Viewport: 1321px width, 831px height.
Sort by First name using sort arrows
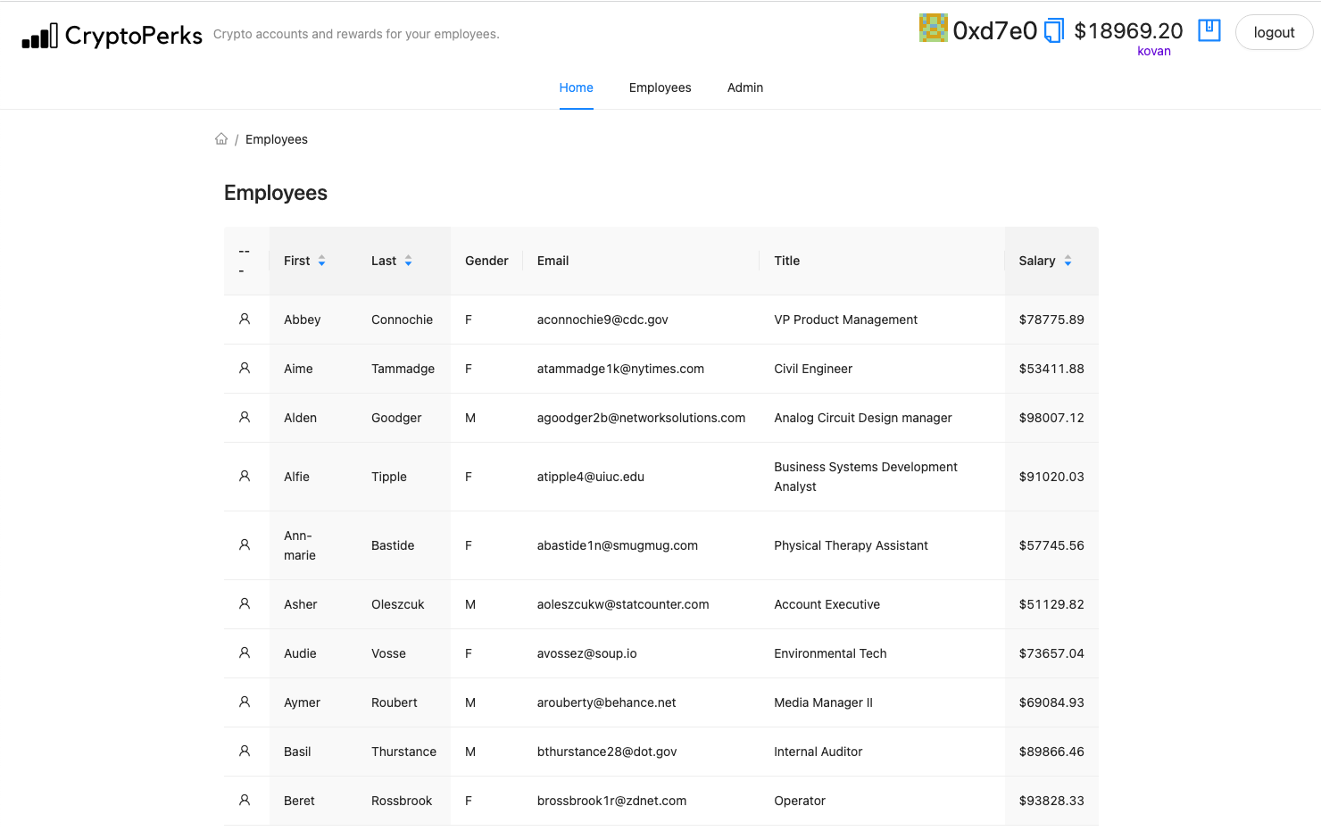click(x=321, y=261)
